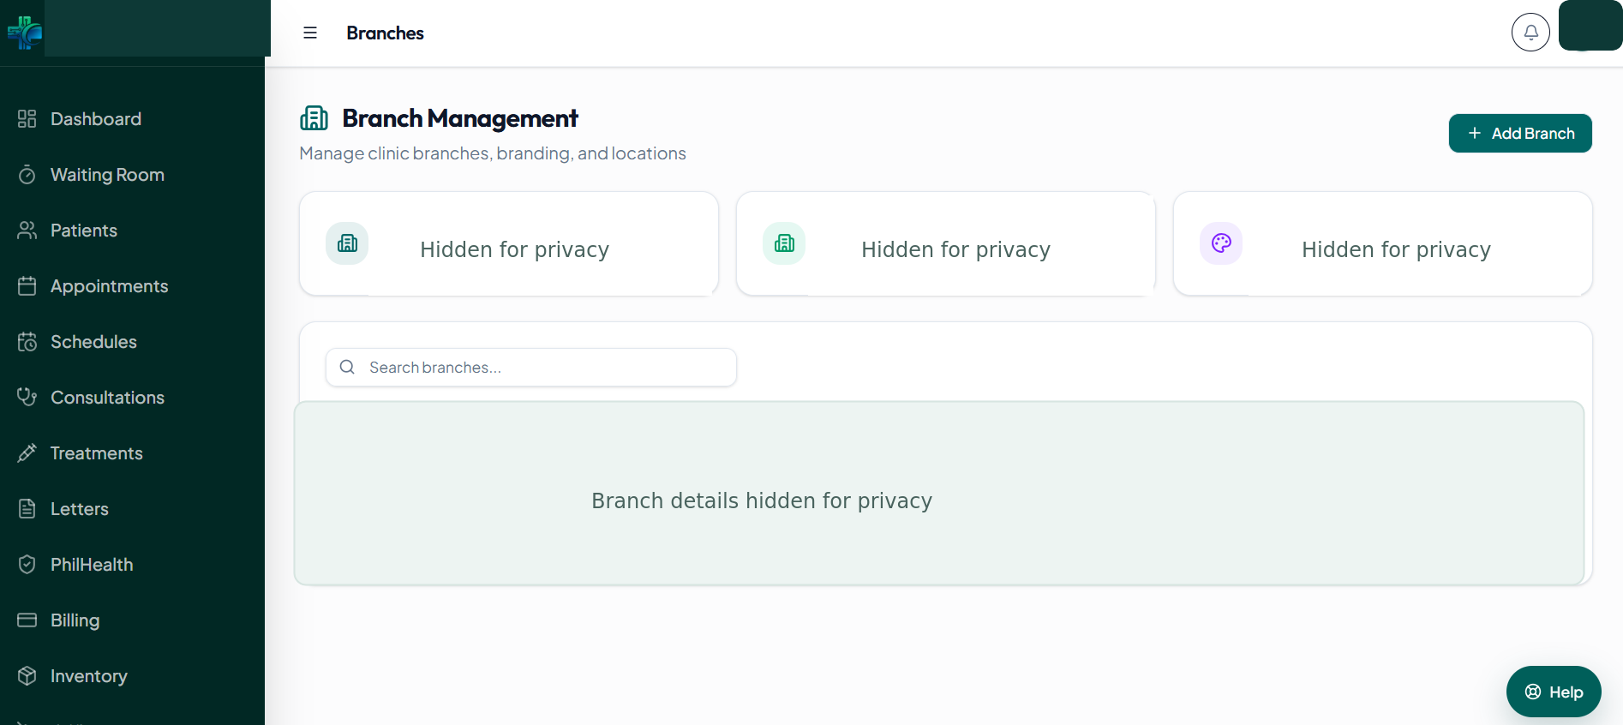Click the Inventory box icon
Image resolution: width=1623 pixels, height=725 pixels.
coord(27,676)
